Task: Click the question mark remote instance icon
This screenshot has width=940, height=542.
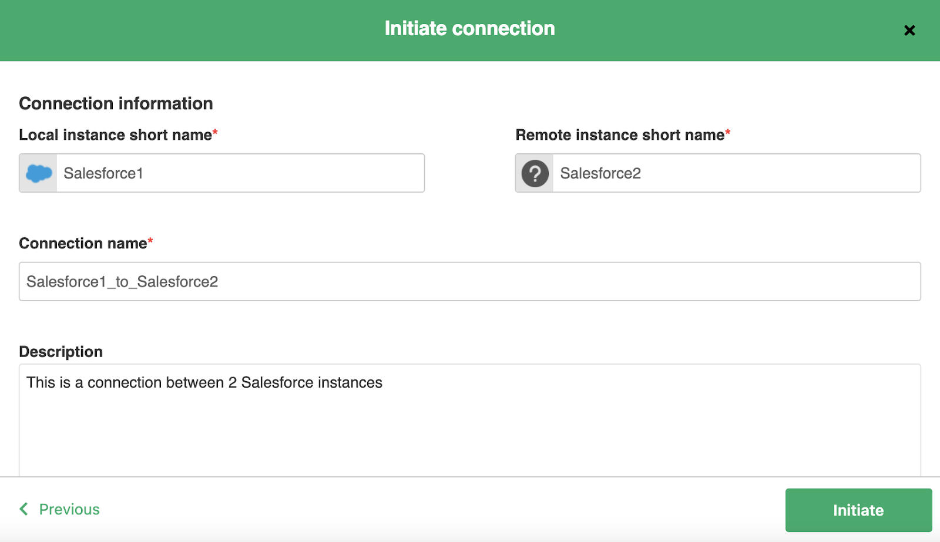Action: point(535,173)
